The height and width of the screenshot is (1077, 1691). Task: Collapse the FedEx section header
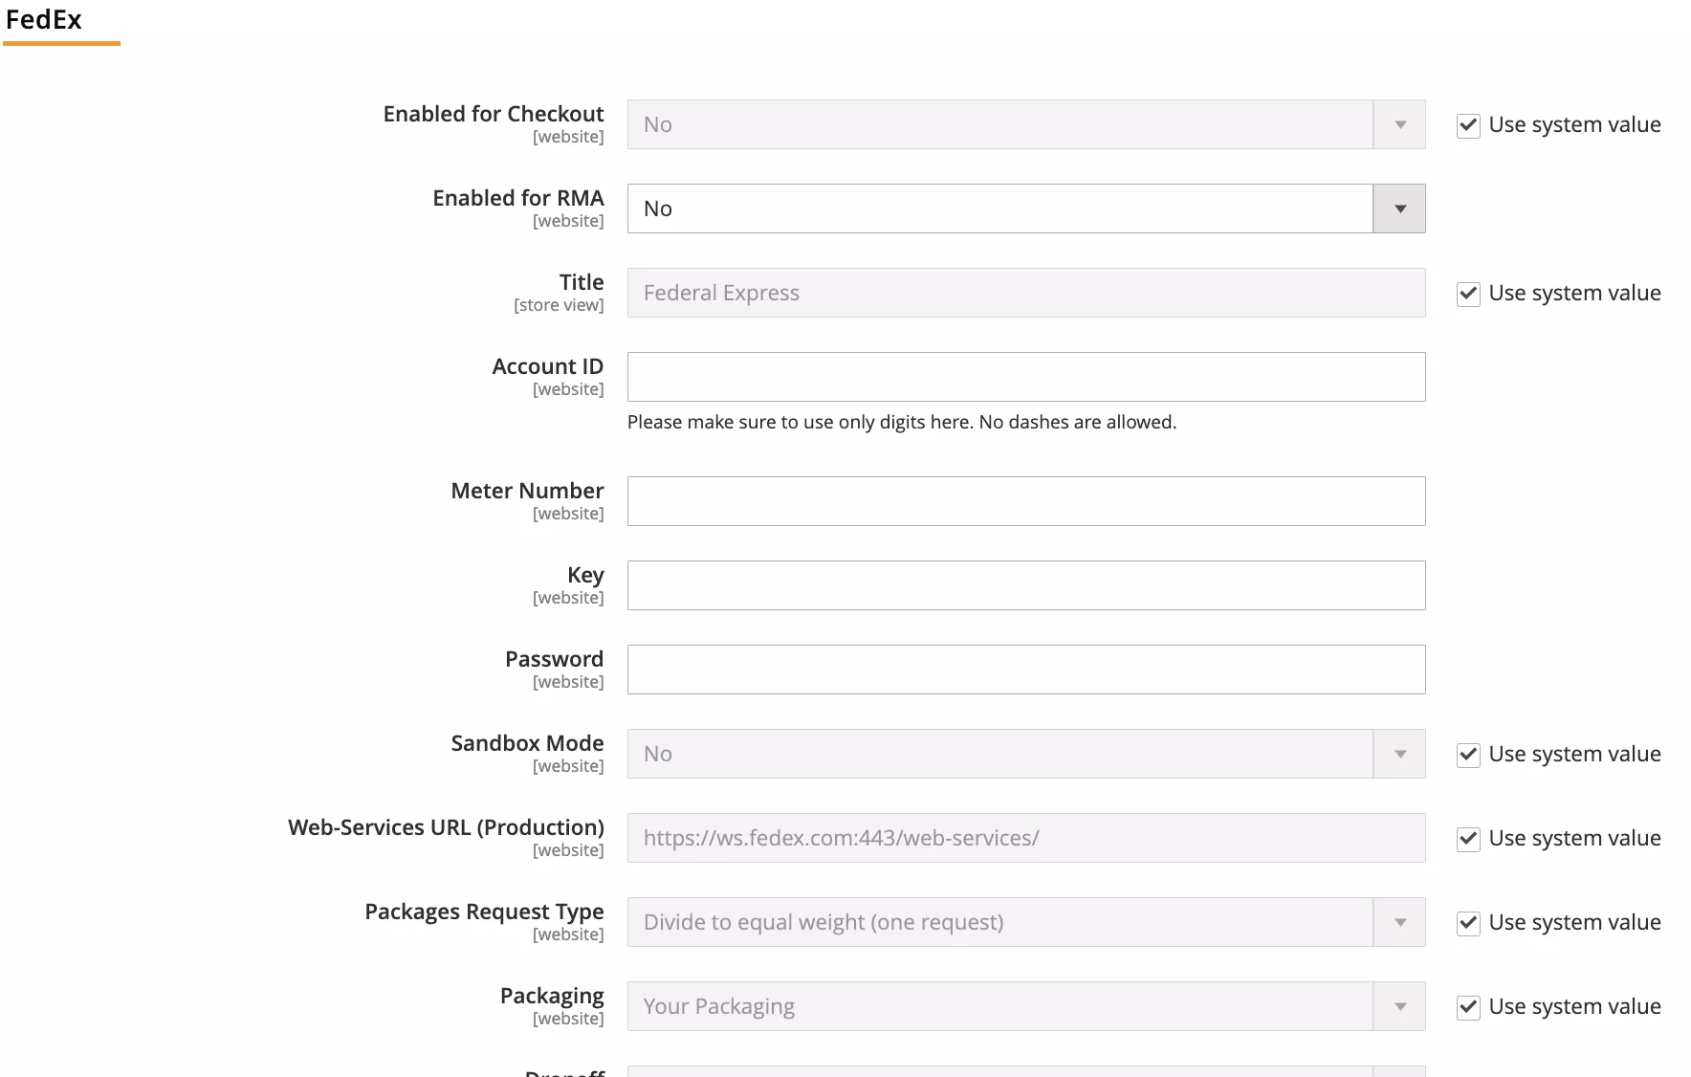pyautogui.click(x=44, y=20)
